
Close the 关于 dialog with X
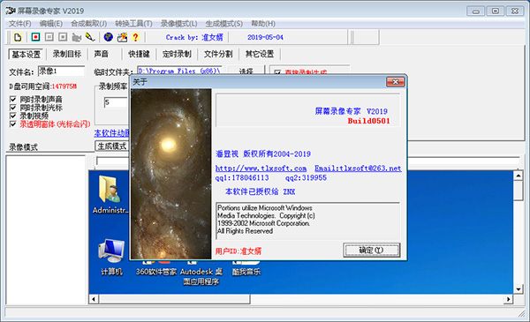[395, 82]
